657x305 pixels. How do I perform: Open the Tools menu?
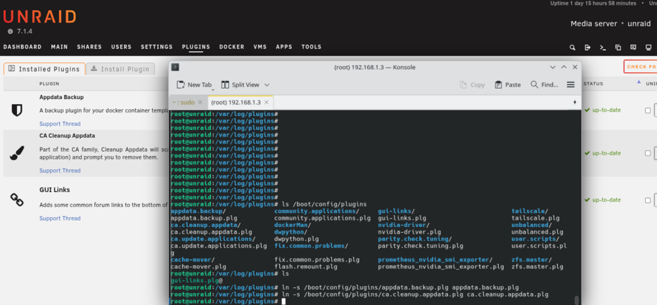coord(311,47)
